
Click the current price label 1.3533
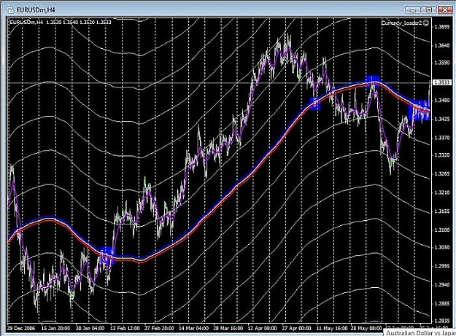click(442, 83)
